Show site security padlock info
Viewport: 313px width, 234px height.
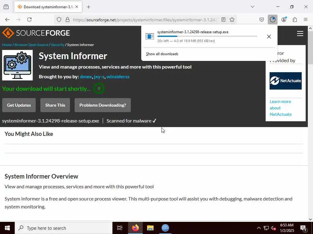pyautogui.click(x=68, y=19)
